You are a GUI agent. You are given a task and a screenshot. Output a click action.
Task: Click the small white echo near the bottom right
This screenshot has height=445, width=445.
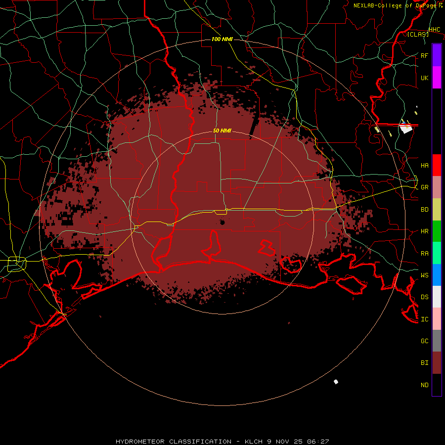pyautogui.click(x=336, y=382)
